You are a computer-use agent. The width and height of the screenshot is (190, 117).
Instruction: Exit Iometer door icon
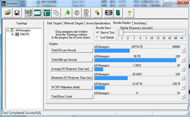(118, 13)
